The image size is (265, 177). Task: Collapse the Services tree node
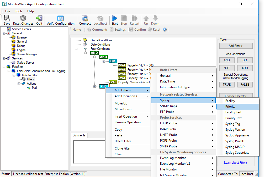click(4, 58)
